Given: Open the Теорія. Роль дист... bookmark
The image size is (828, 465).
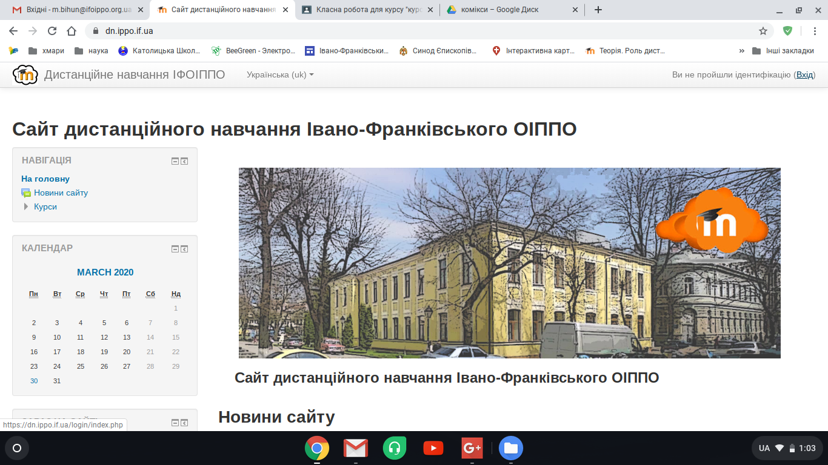Looking at the screenshot, I should (626, 51).
